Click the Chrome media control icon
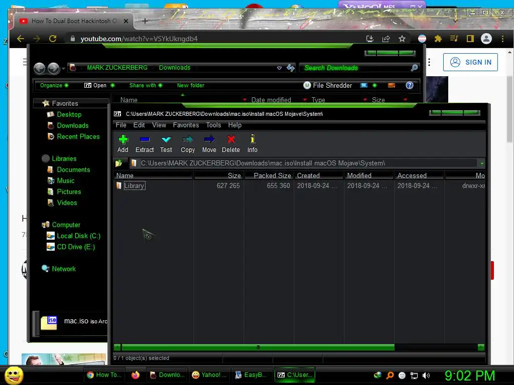The image size is (514, 385). point(454,39)
